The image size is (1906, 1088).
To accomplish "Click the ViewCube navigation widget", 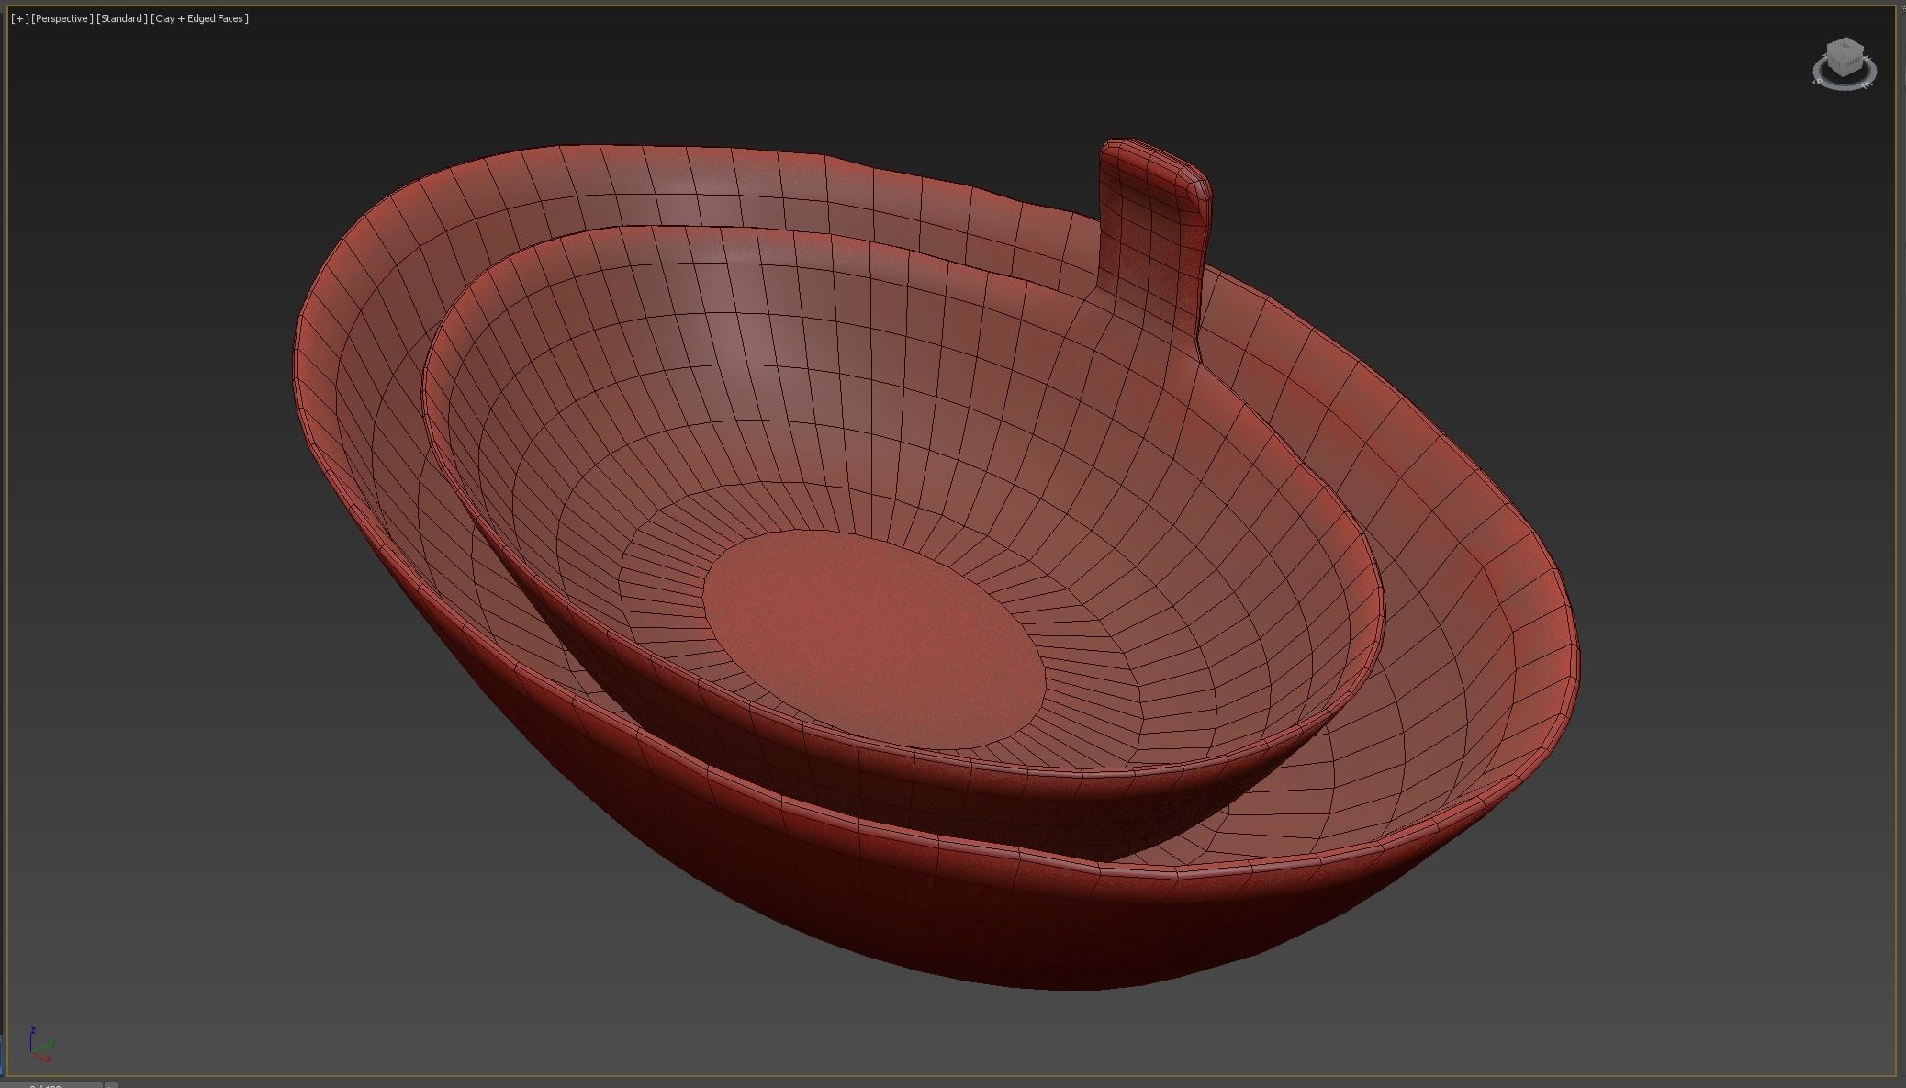I will coord(1844,58).
